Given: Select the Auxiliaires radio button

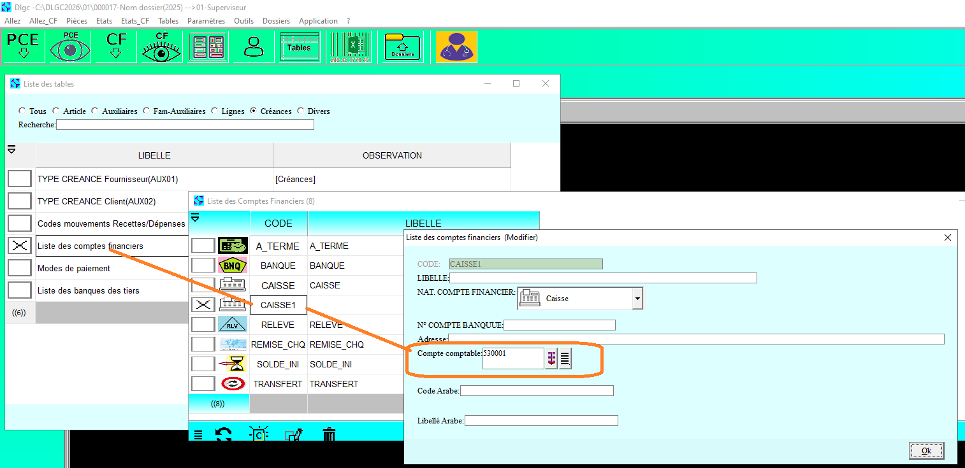Looking at the screenshot, I should pos(96,111).
